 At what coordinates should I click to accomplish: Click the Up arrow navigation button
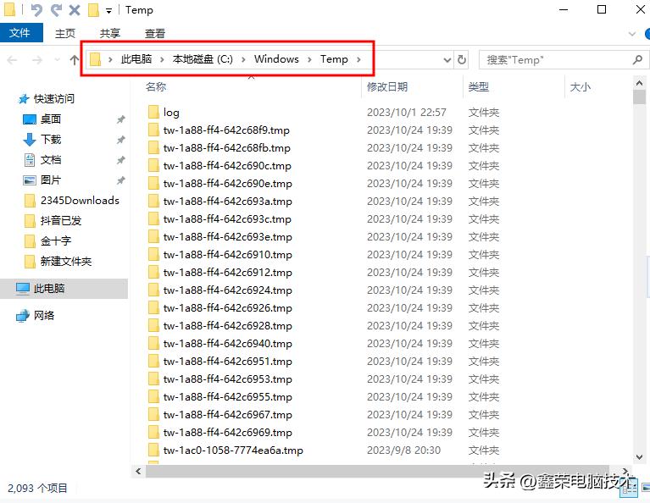tap(75, 59)
